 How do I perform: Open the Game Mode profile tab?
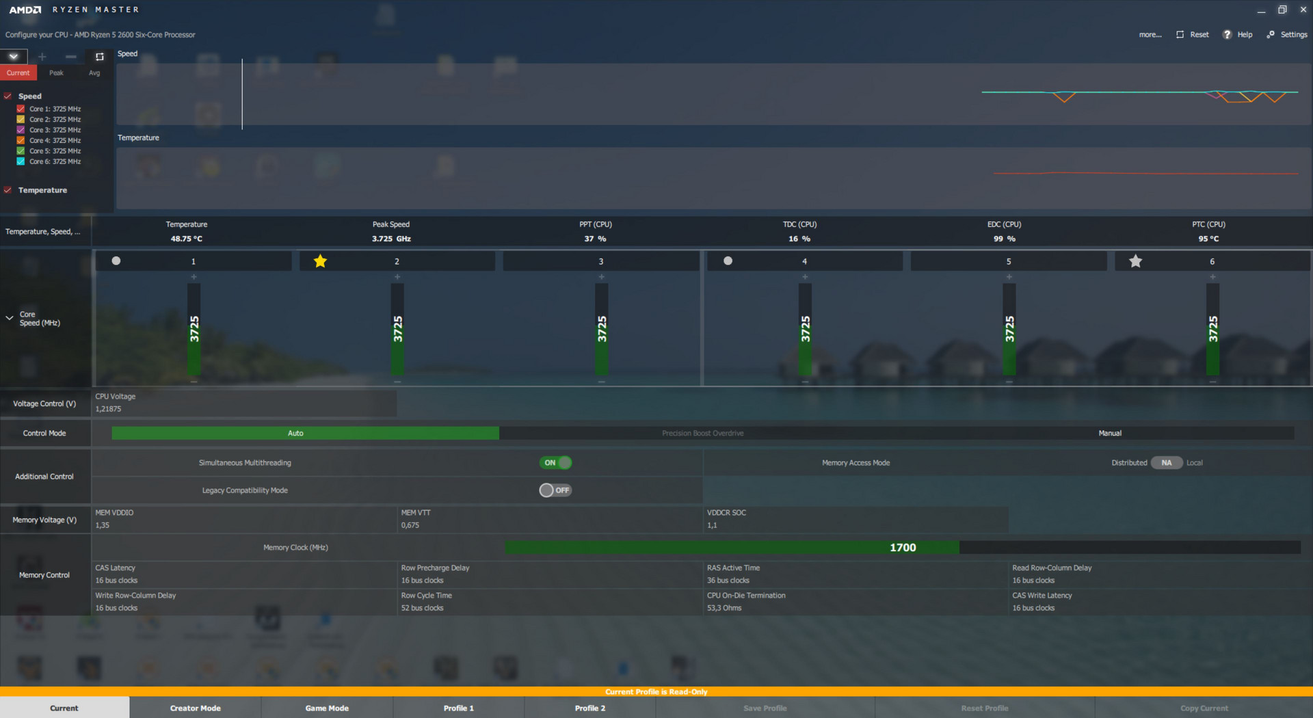[x=327, y=708]
